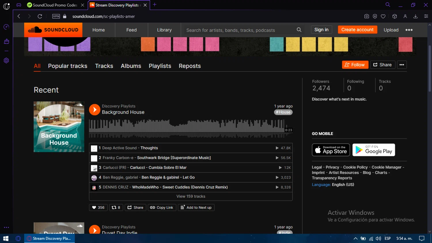Image resolution: width=432 pixels, height=243 pixels.
Task: Click the Create account button
Action: [357, 30]
